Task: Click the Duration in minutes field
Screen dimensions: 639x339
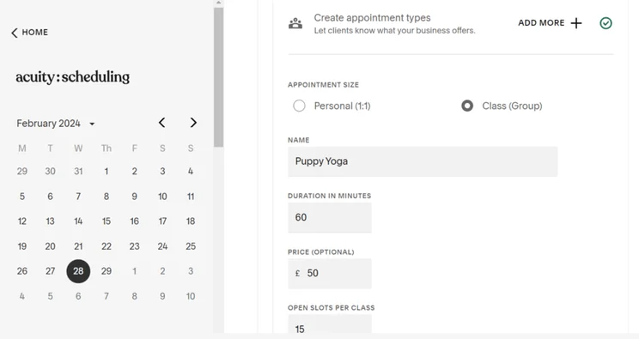Action: tap(330, 218)
